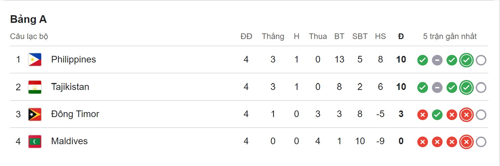Click Tajikistan's first green win icon
This screenshot has height=166, width=500.
422,88
